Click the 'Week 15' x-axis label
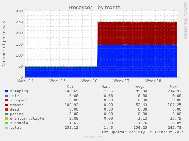This screenshot has height=141, width=189. [x=57, y=81]
